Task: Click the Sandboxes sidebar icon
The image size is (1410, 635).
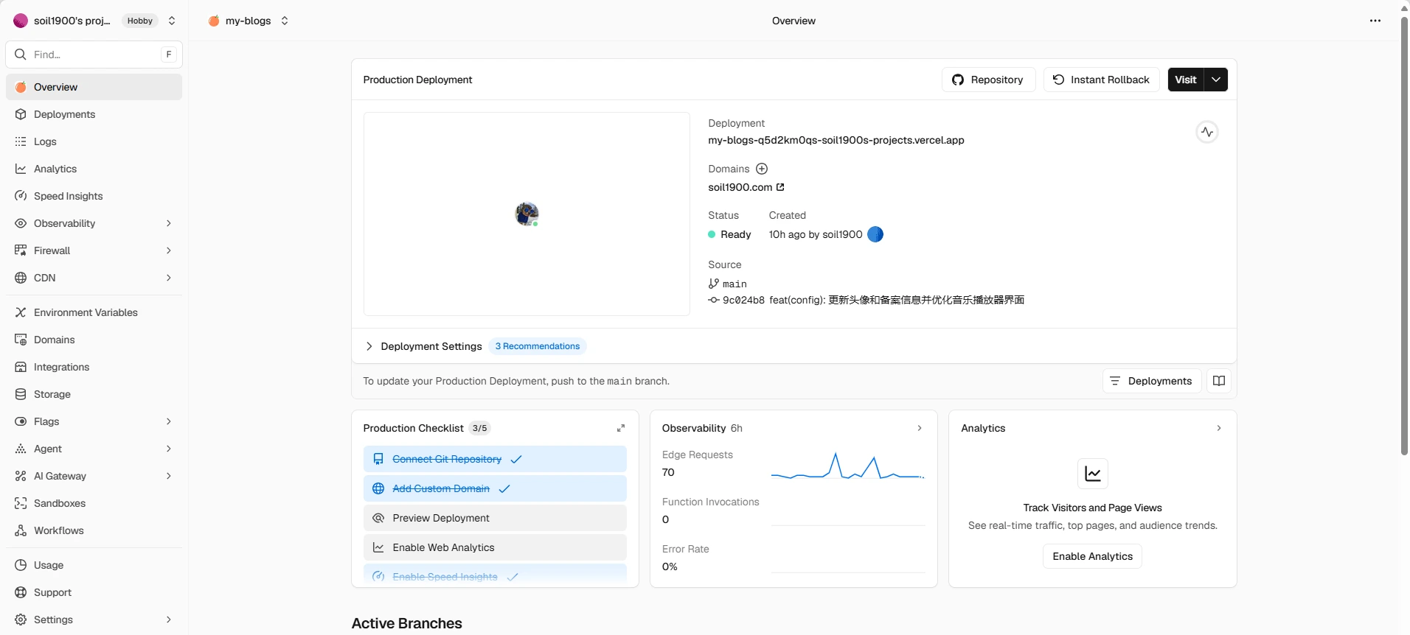Action: [x=21, y=503]
